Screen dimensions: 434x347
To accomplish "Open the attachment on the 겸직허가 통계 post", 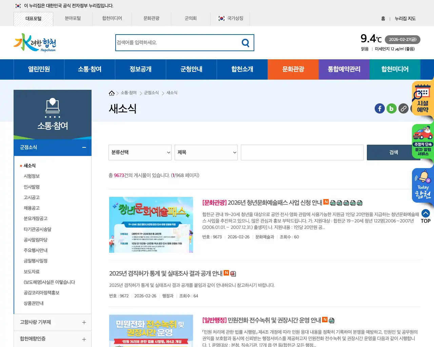I will 233,273.
